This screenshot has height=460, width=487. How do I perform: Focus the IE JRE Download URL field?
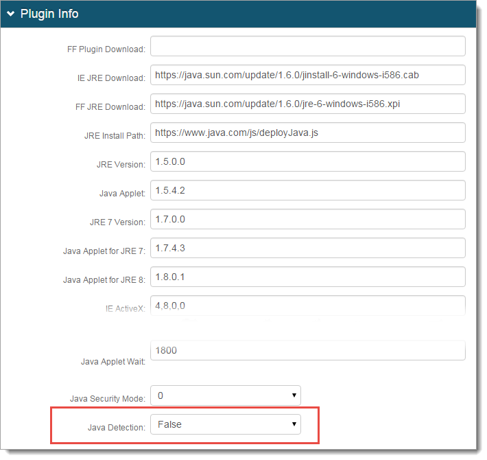click(x=307, y=75)
